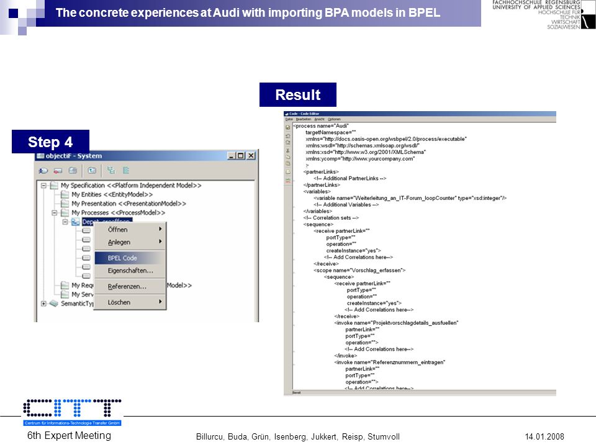Click the Paste icon in Code Editor sidebar
The height and width of the screenshot is (447, 596).
pyautogui.click(x=287, y=164)
